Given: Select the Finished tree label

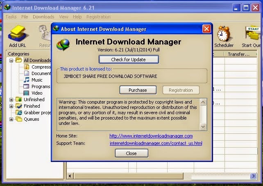Looking at the screenshot, I should tap(32, 106).
